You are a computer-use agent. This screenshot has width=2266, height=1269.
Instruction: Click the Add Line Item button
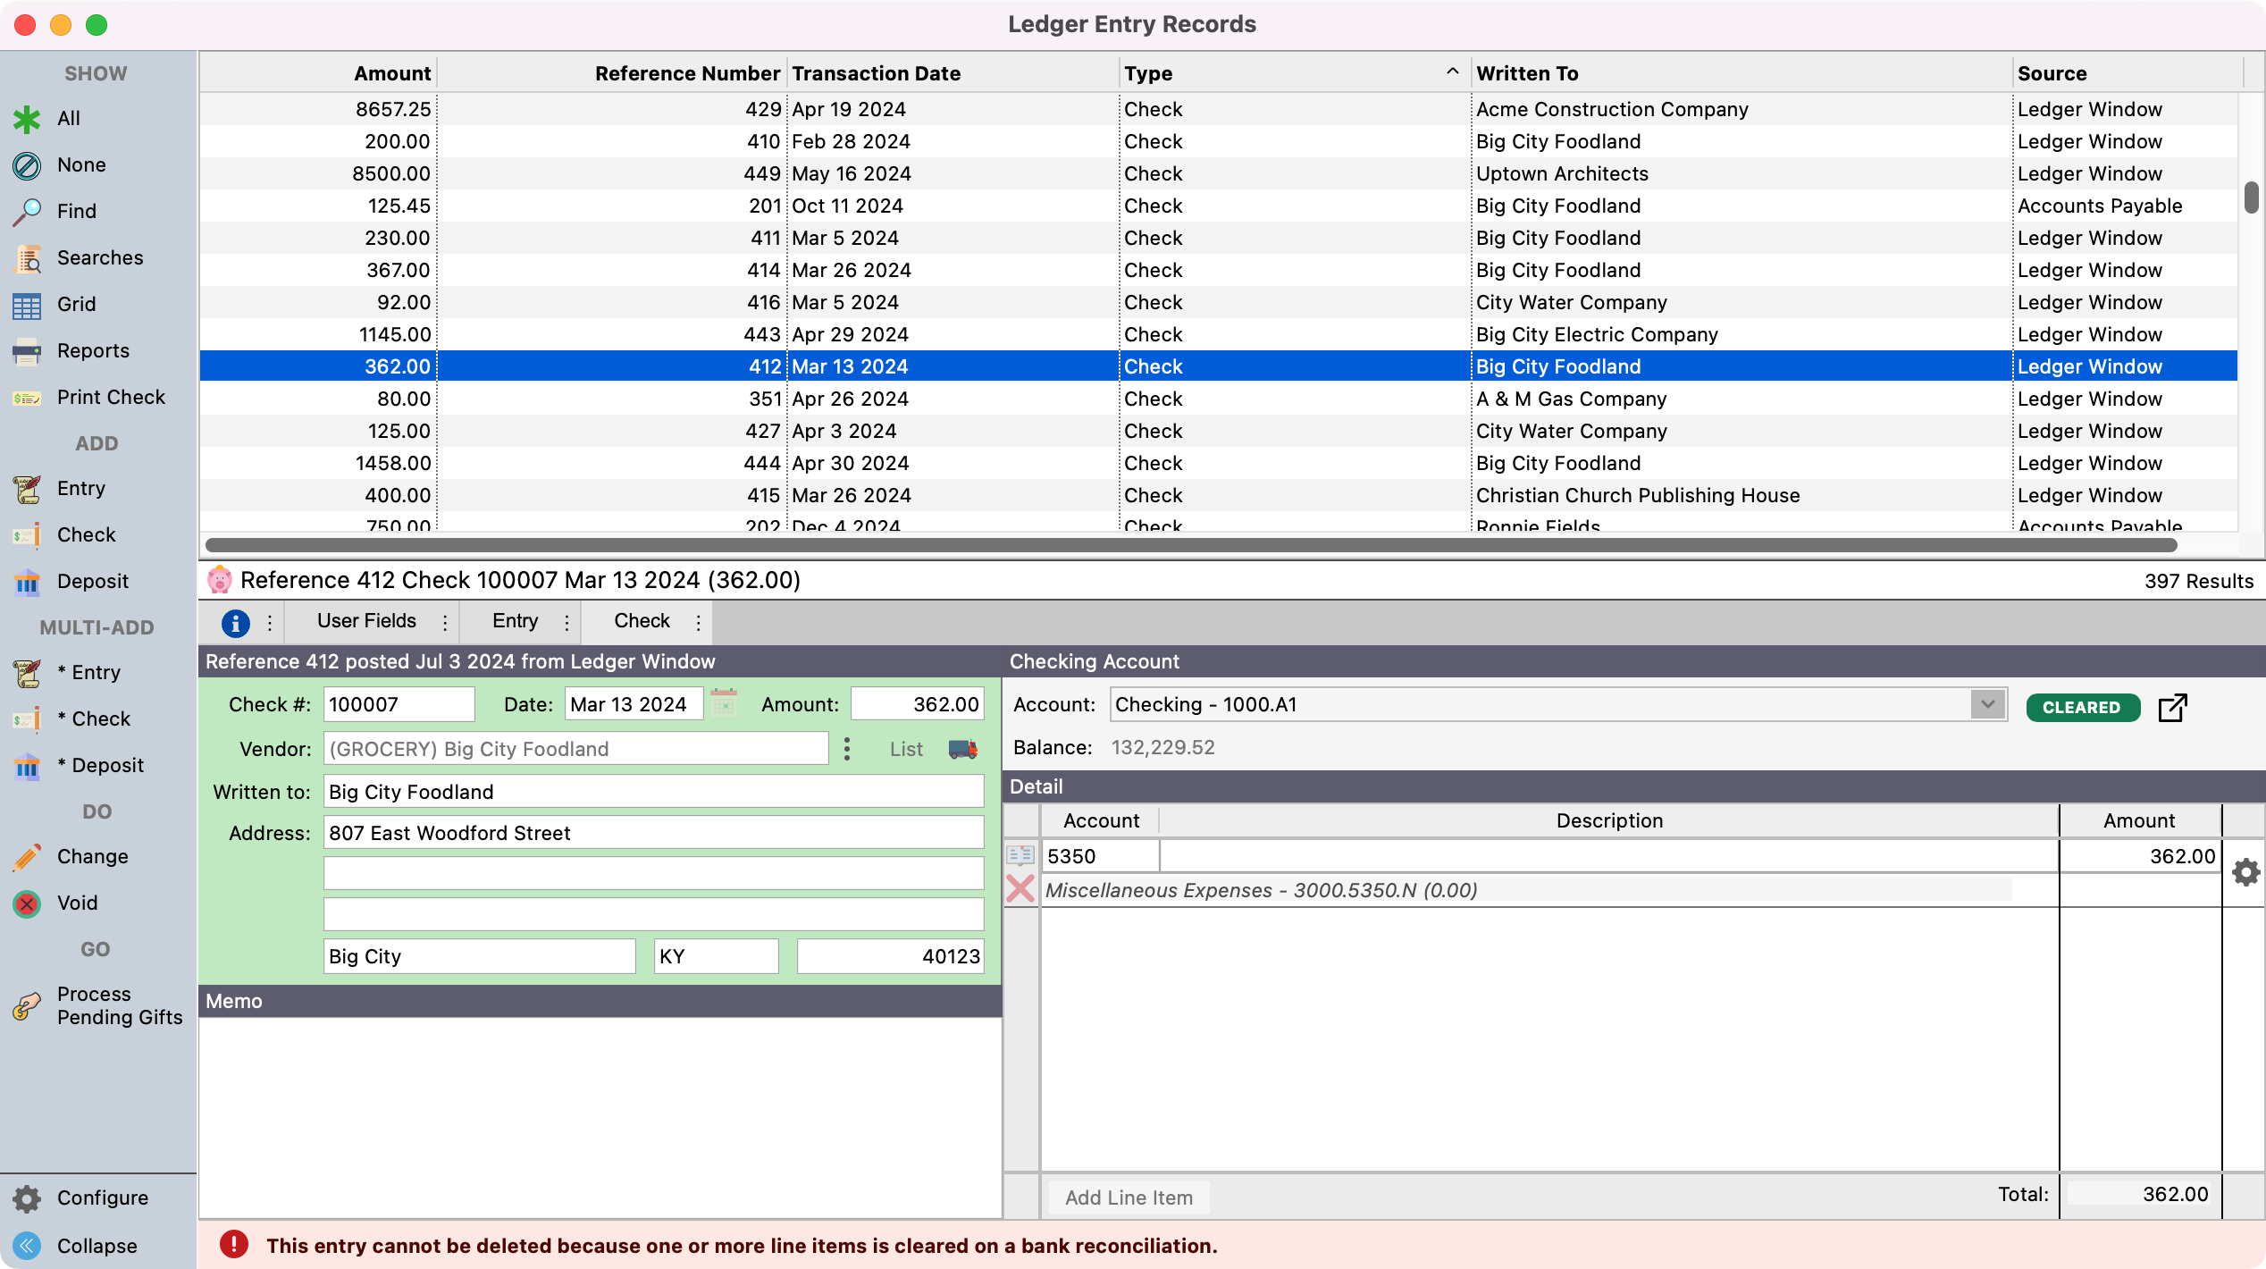tap(1128, 1198)
